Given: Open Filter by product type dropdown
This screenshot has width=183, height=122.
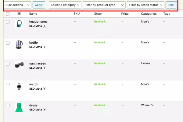Looking at the screenshot, I should 104,5.
